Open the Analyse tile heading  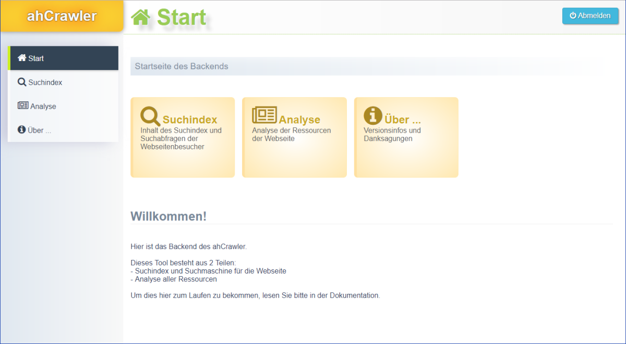click(x=299, y=120)
